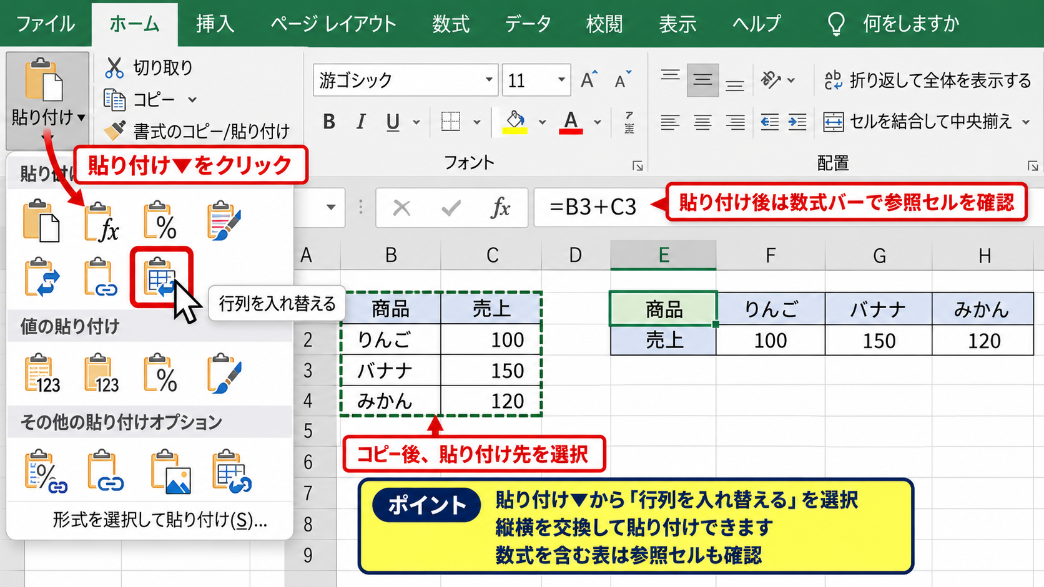This screenshot has width=1044, height=587.
Task: Expand the Underline style dropdown arrow
Action: click(416, 122)
